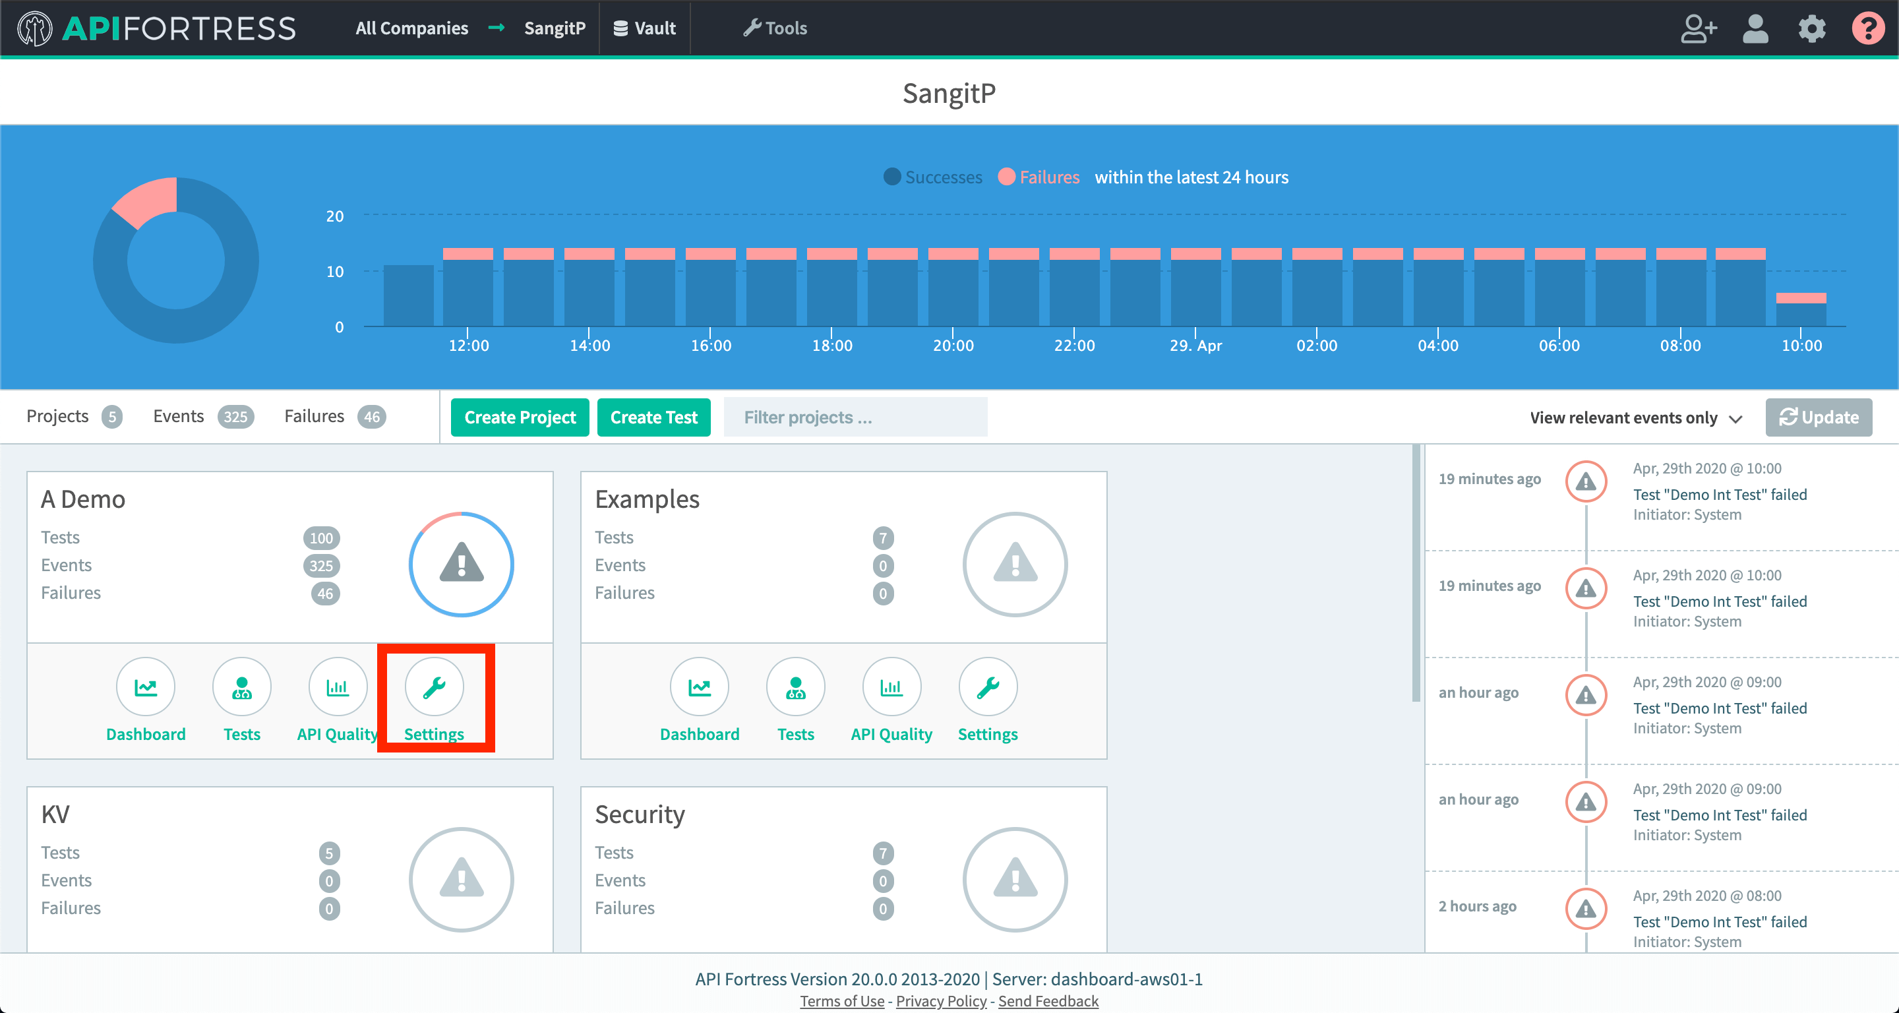Screen dimensions: 1899x1013
Task: Switch to the Vault section
Action: (x=644, y=29)
